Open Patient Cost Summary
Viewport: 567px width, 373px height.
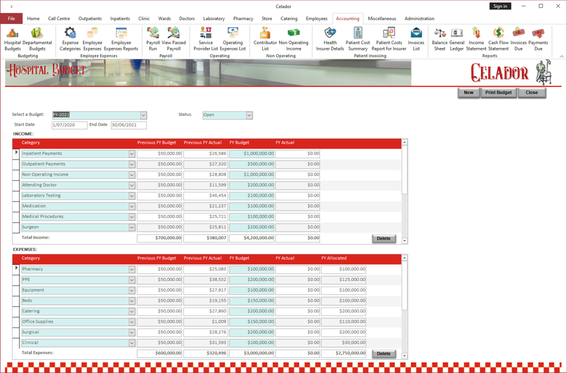pyautogui.click(x=357, y=39)
